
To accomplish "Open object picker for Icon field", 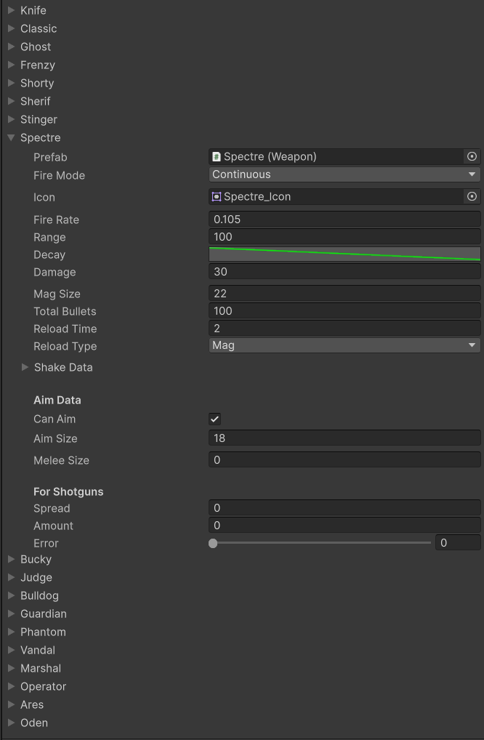I will click(x=472, y=197).
